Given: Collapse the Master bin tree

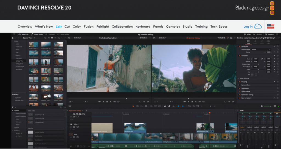Looking at the screenshot, I should coord(13,41).
